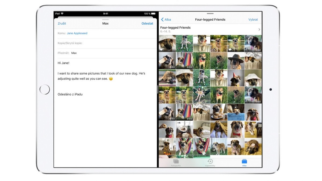Click the 'Max' compose sheet title
322x181 pixels.
pyautogui.click(x=105, y=24)
